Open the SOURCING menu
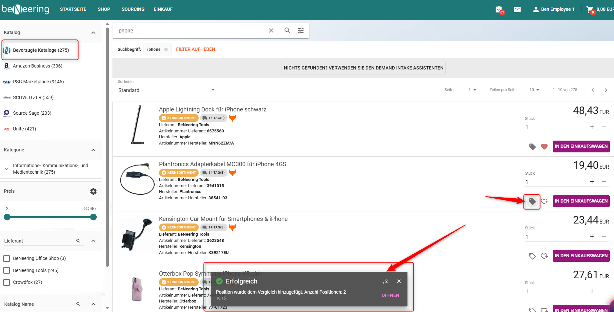 pyautogui.click(x=133, y=9)
